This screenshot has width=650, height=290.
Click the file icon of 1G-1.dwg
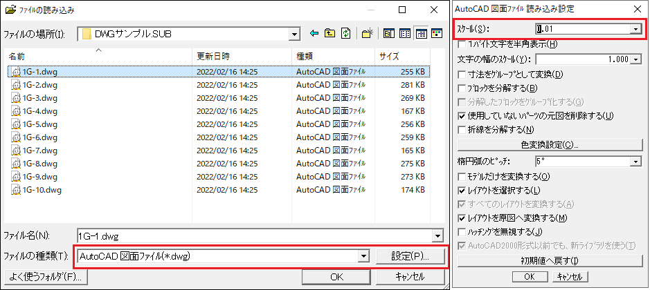pyautogui.click(x=16, y=72)
